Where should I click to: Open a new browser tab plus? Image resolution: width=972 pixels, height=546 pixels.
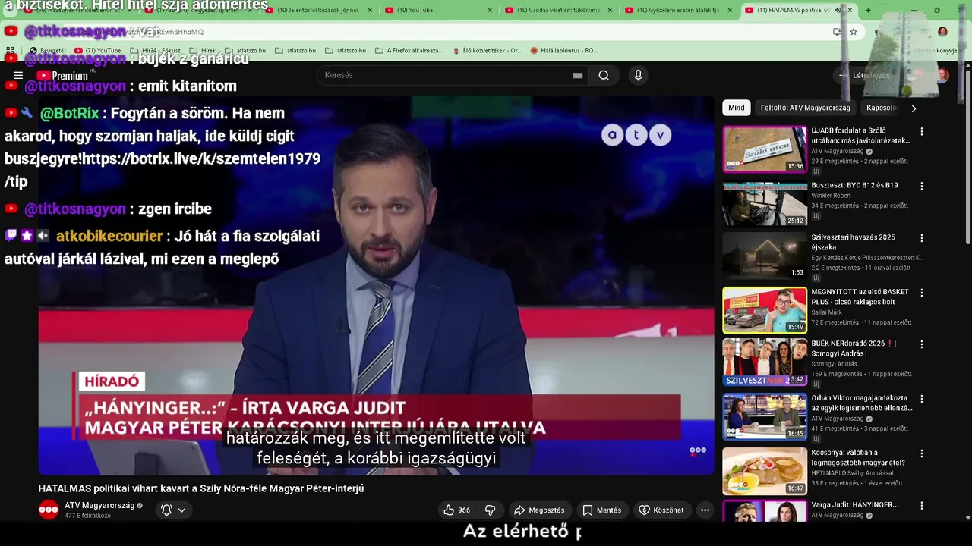pos(868,11)
